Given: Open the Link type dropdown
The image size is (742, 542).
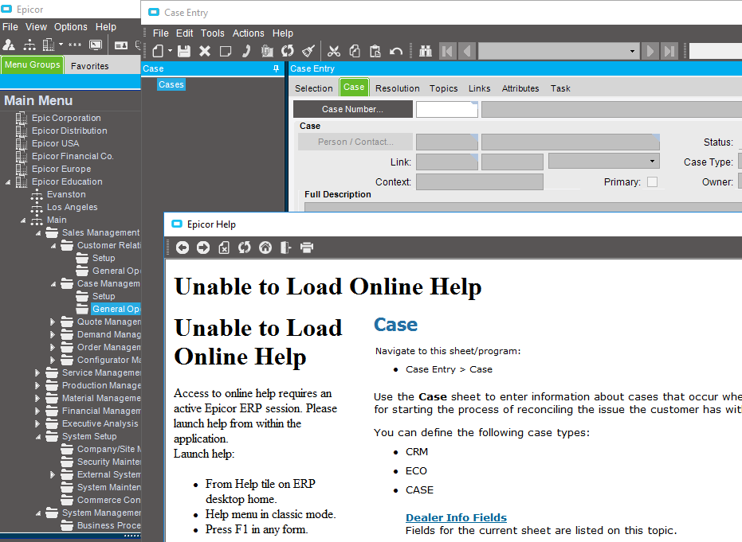Looking at the screenshot, I should 652,161.
